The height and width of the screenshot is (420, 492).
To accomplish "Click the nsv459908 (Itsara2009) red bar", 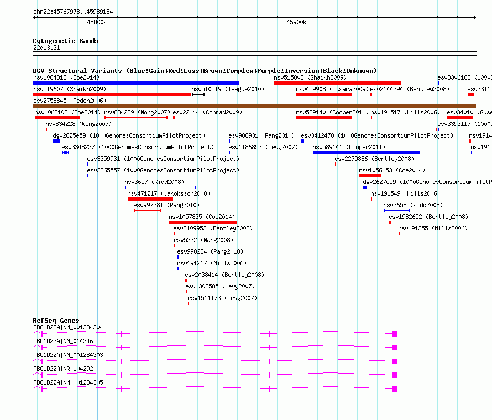I will click(324, 95).
